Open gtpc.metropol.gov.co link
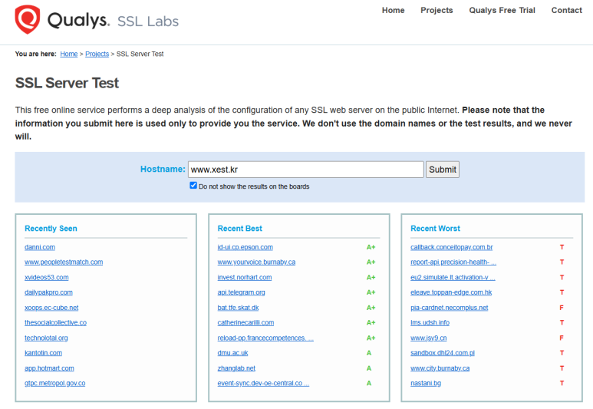The image size is (593, 409). point(54,383)
